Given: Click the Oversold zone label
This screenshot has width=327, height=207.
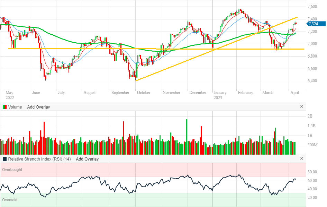Looking at the screenshot, I should 10,200.
